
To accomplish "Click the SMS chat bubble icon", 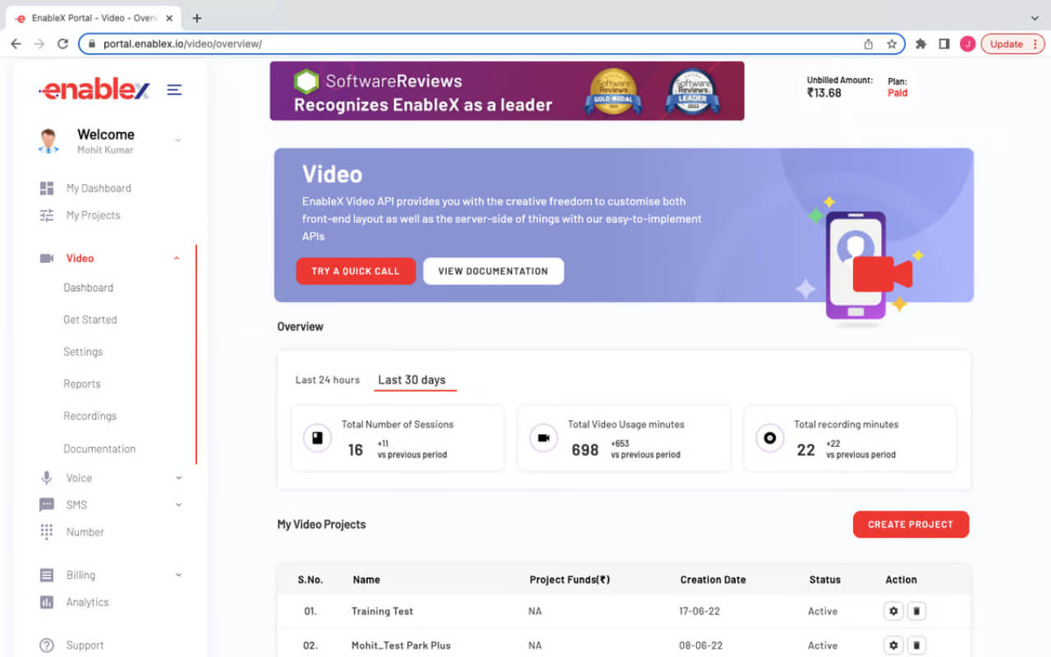I will click(47, 505).
